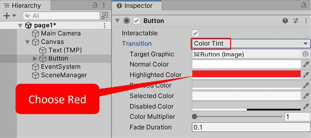Image resolution: width=311 pixels, height=138 pixels.
Task: Collapse the Button component foldout arrow
Action: click(118, 21)
